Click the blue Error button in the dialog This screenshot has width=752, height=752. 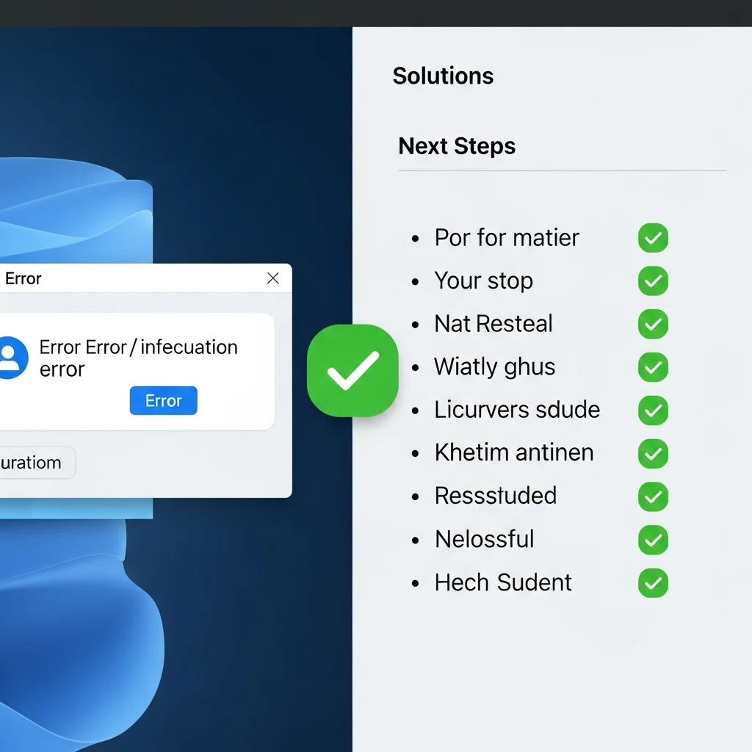tap(163, 400)
